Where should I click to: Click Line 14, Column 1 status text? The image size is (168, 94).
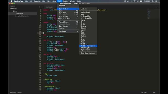click(x=17, y=92)
